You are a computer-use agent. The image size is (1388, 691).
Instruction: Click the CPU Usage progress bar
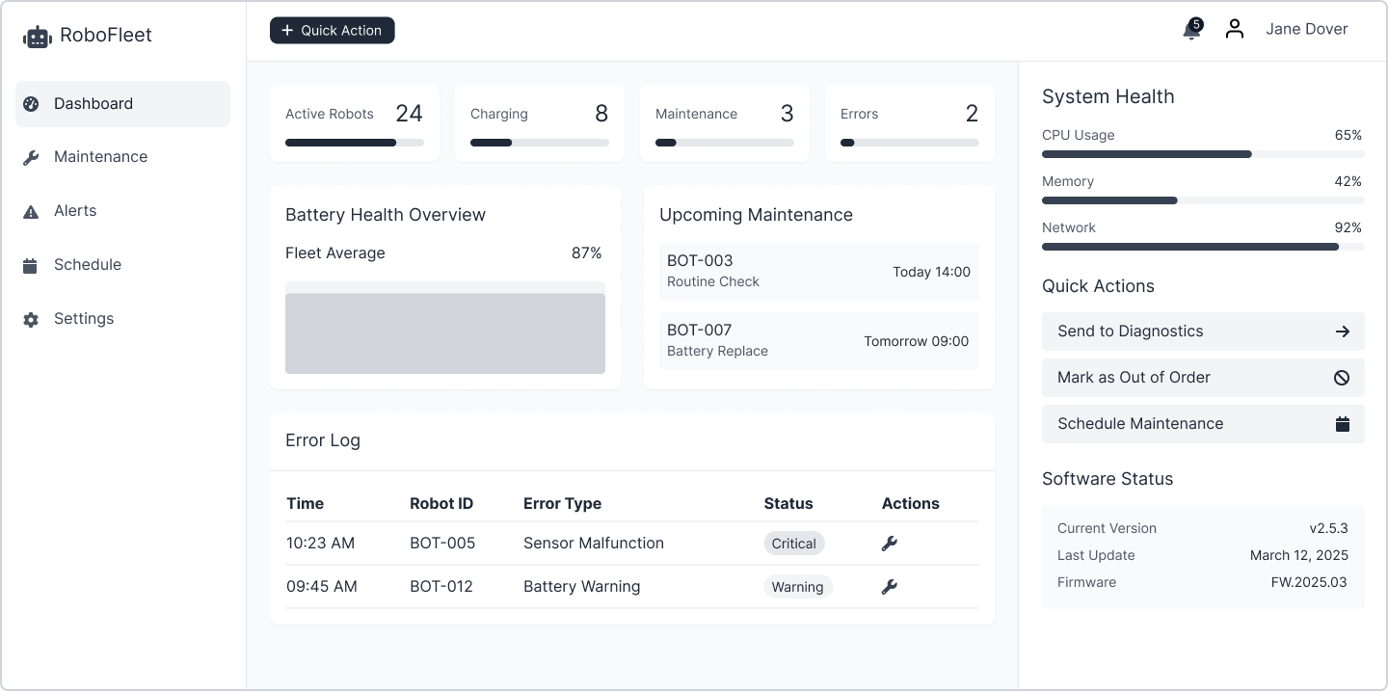pyautogui.click(x=1203, y=154)
